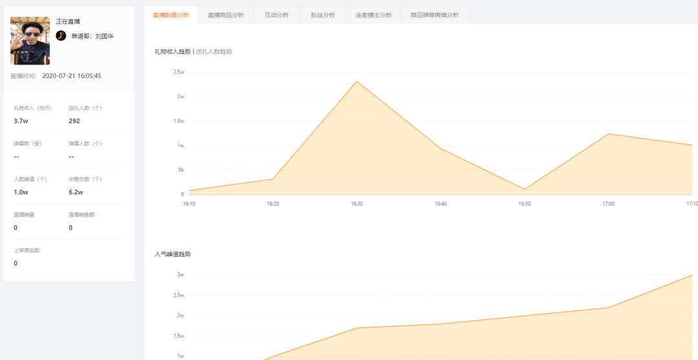
Task: Click the 直播销售额 label
Action: pos(82,215)
